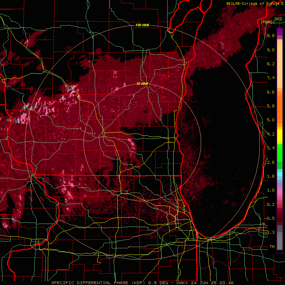This screenshot has width=285, height=285.
Task: Click the Specific Differential Phase caption at bottom
Action: (x=142, y=283)
